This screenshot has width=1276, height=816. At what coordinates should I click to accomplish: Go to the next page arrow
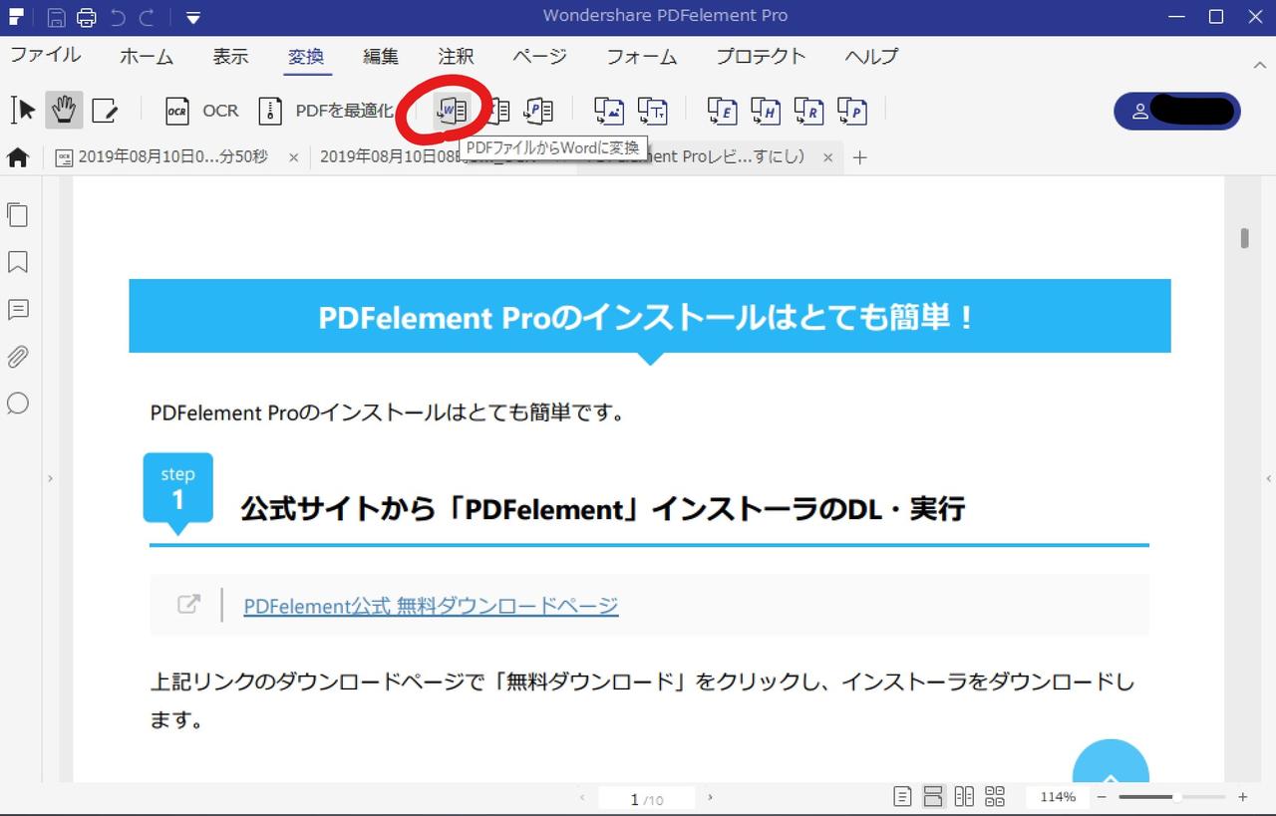pyautogui.click(x=710, y=797)
